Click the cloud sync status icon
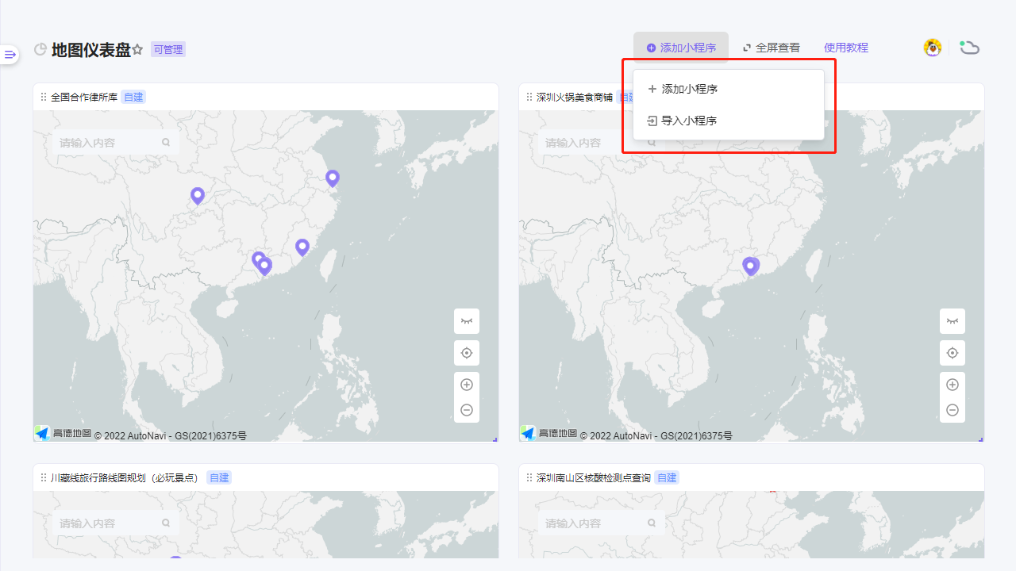1016x571 pixels. coord(969,48)
